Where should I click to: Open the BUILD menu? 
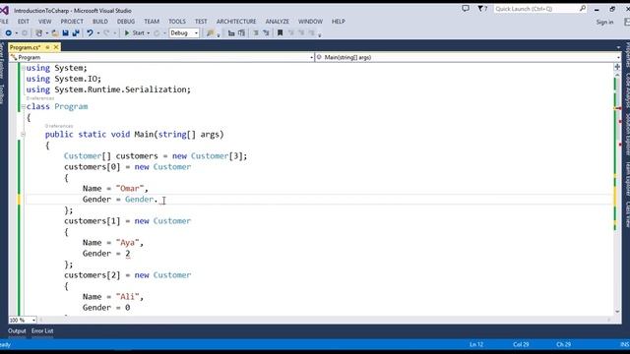(x=100, y=22)
